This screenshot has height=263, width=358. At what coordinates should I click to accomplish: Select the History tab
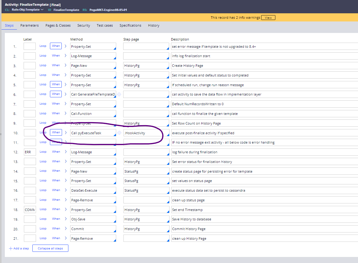pos(153,25)
